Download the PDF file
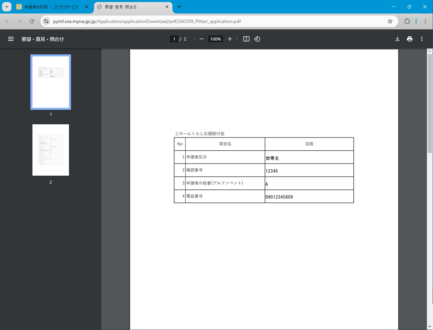Image resolution: width=433 pixels, height=330 pixels. [x=398, y=39]
